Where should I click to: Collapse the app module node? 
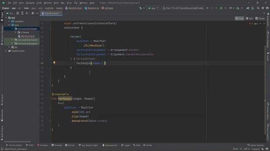[x=6, y=18]
